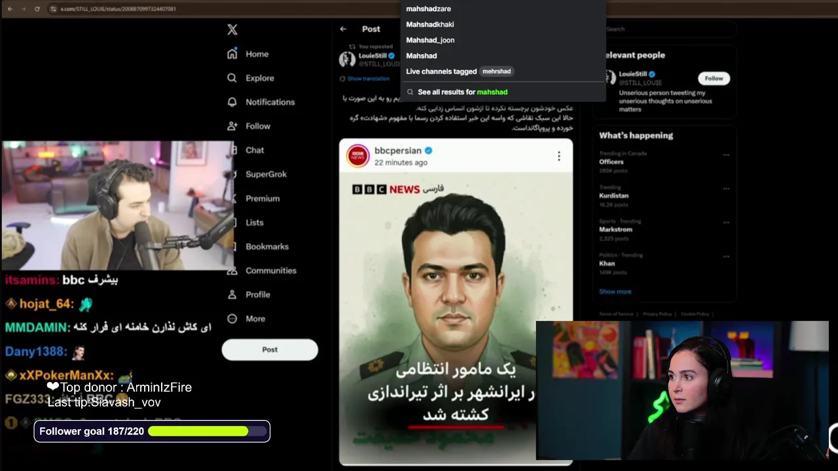Open Bookmarks in the X sidebar
Image resolution: width=838 pixels, height=471 pixels.
click(266, 247)
